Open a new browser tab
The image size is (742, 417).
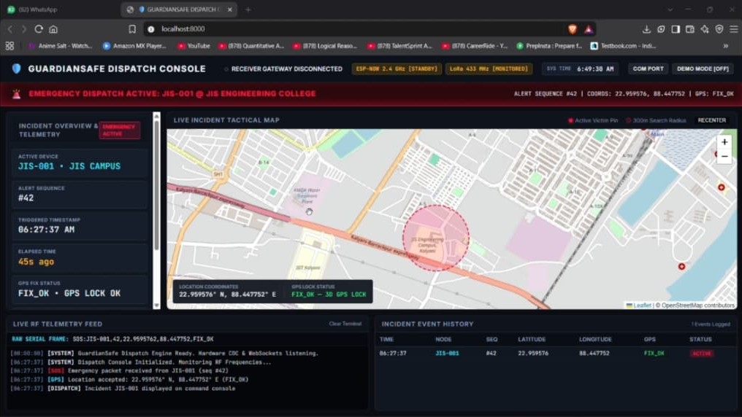click(248, 9)
